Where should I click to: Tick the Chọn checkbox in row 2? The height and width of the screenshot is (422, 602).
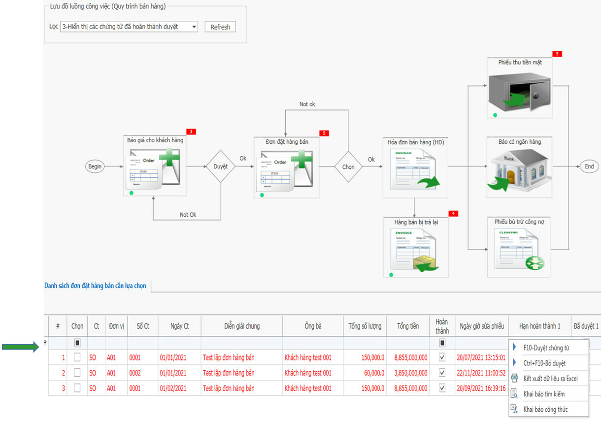click(x=77, y=373)
